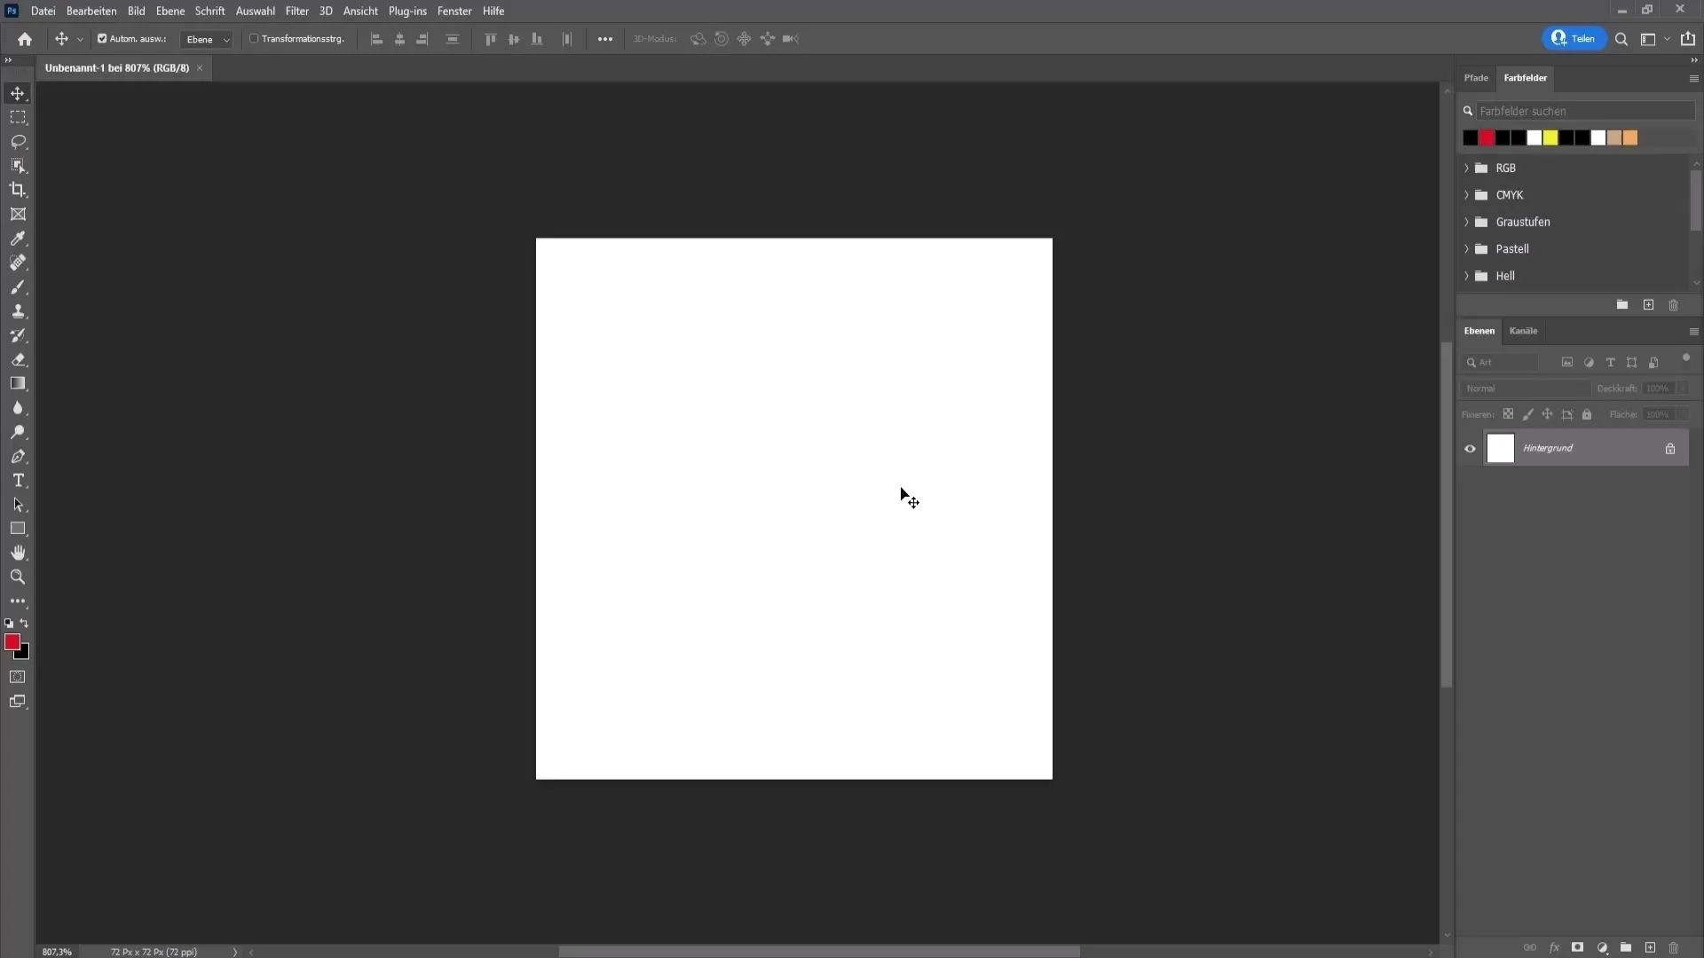The image size is (1704, 958).
Task: Enable the Transformationsstrg. checkbox
Action: click(254, 39)
